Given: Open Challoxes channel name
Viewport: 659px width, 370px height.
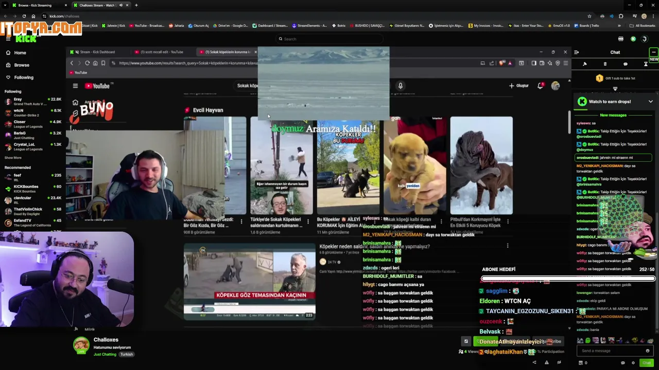Looking at the screenshot, I should pos(106,340).
